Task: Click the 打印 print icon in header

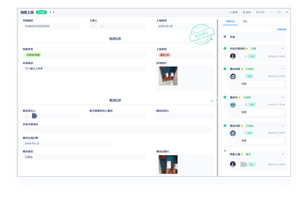Action: point(257,12)
